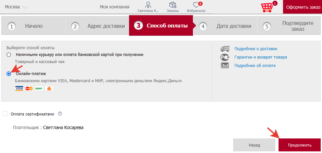
Task: Open Избранное favorites heart icon
Action: [x=196, y=5]
